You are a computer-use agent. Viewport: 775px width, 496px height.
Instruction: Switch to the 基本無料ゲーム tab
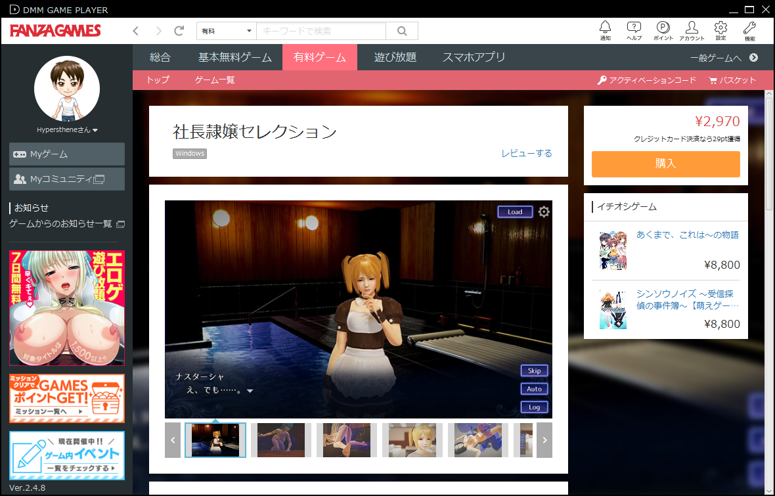234,57
